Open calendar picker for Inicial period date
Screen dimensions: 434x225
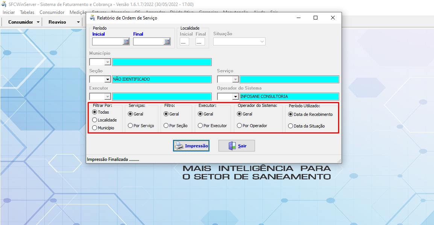[126, 41]
